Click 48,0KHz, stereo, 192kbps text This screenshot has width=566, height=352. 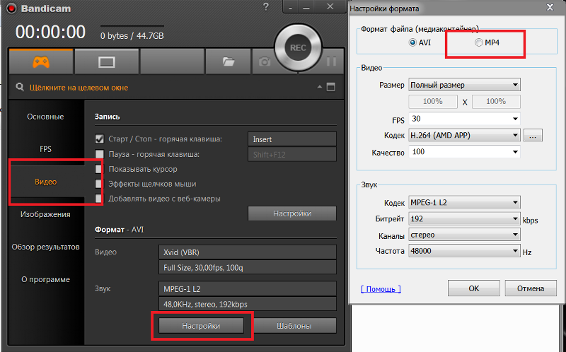click(205, 305)
